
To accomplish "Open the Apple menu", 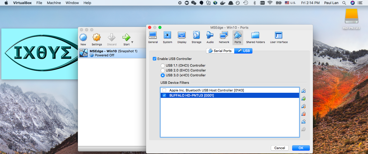I will 6,3.
